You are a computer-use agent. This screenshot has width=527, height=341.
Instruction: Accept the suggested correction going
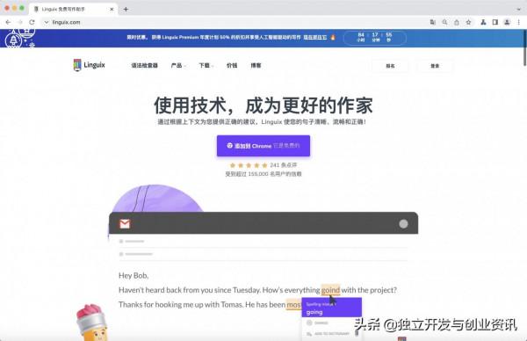coord(314,312)
